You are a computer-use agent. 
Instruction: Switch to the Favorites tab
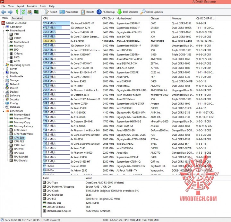(17, 18)
